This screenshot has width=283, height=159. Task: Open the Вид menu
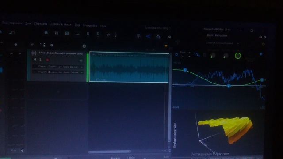78,25
